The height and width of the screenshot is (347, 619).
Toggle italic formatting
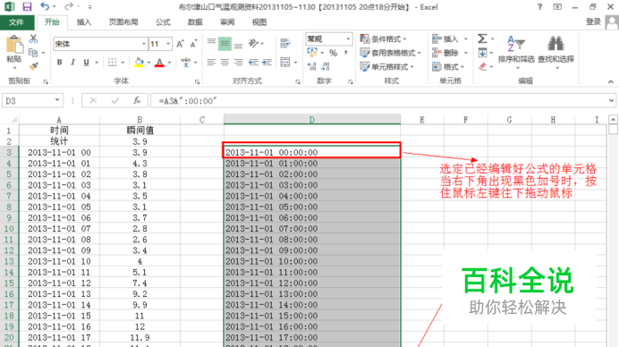pos(72,62)
